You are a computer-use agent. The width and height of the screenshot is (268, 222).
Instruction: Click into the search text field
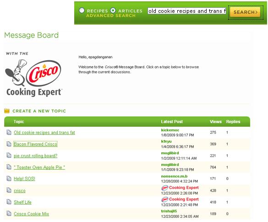(187, 11)
